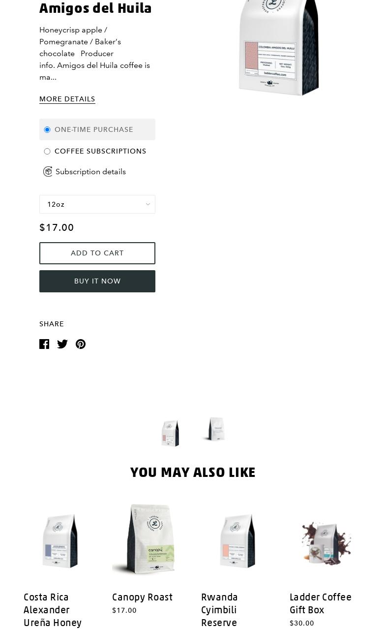This screenshot has height=629, width=386.
Task: Pin product on Pinterest
Action: pos(81,344)
